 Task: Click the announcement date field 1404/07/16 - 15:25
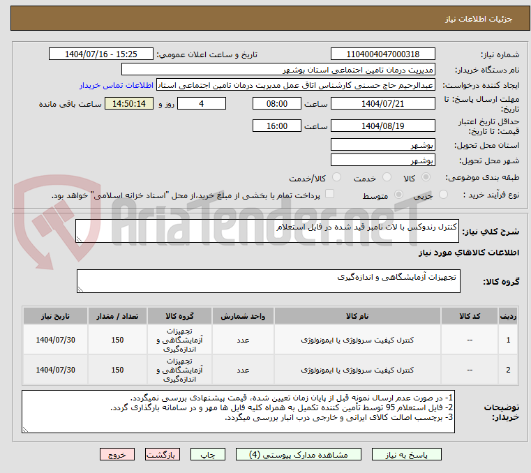pyautogui.click(x=101, y=54)
